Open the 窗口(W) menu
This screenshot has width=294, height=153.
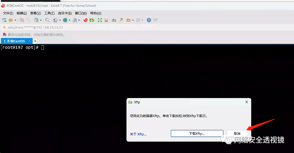point(81,13)
